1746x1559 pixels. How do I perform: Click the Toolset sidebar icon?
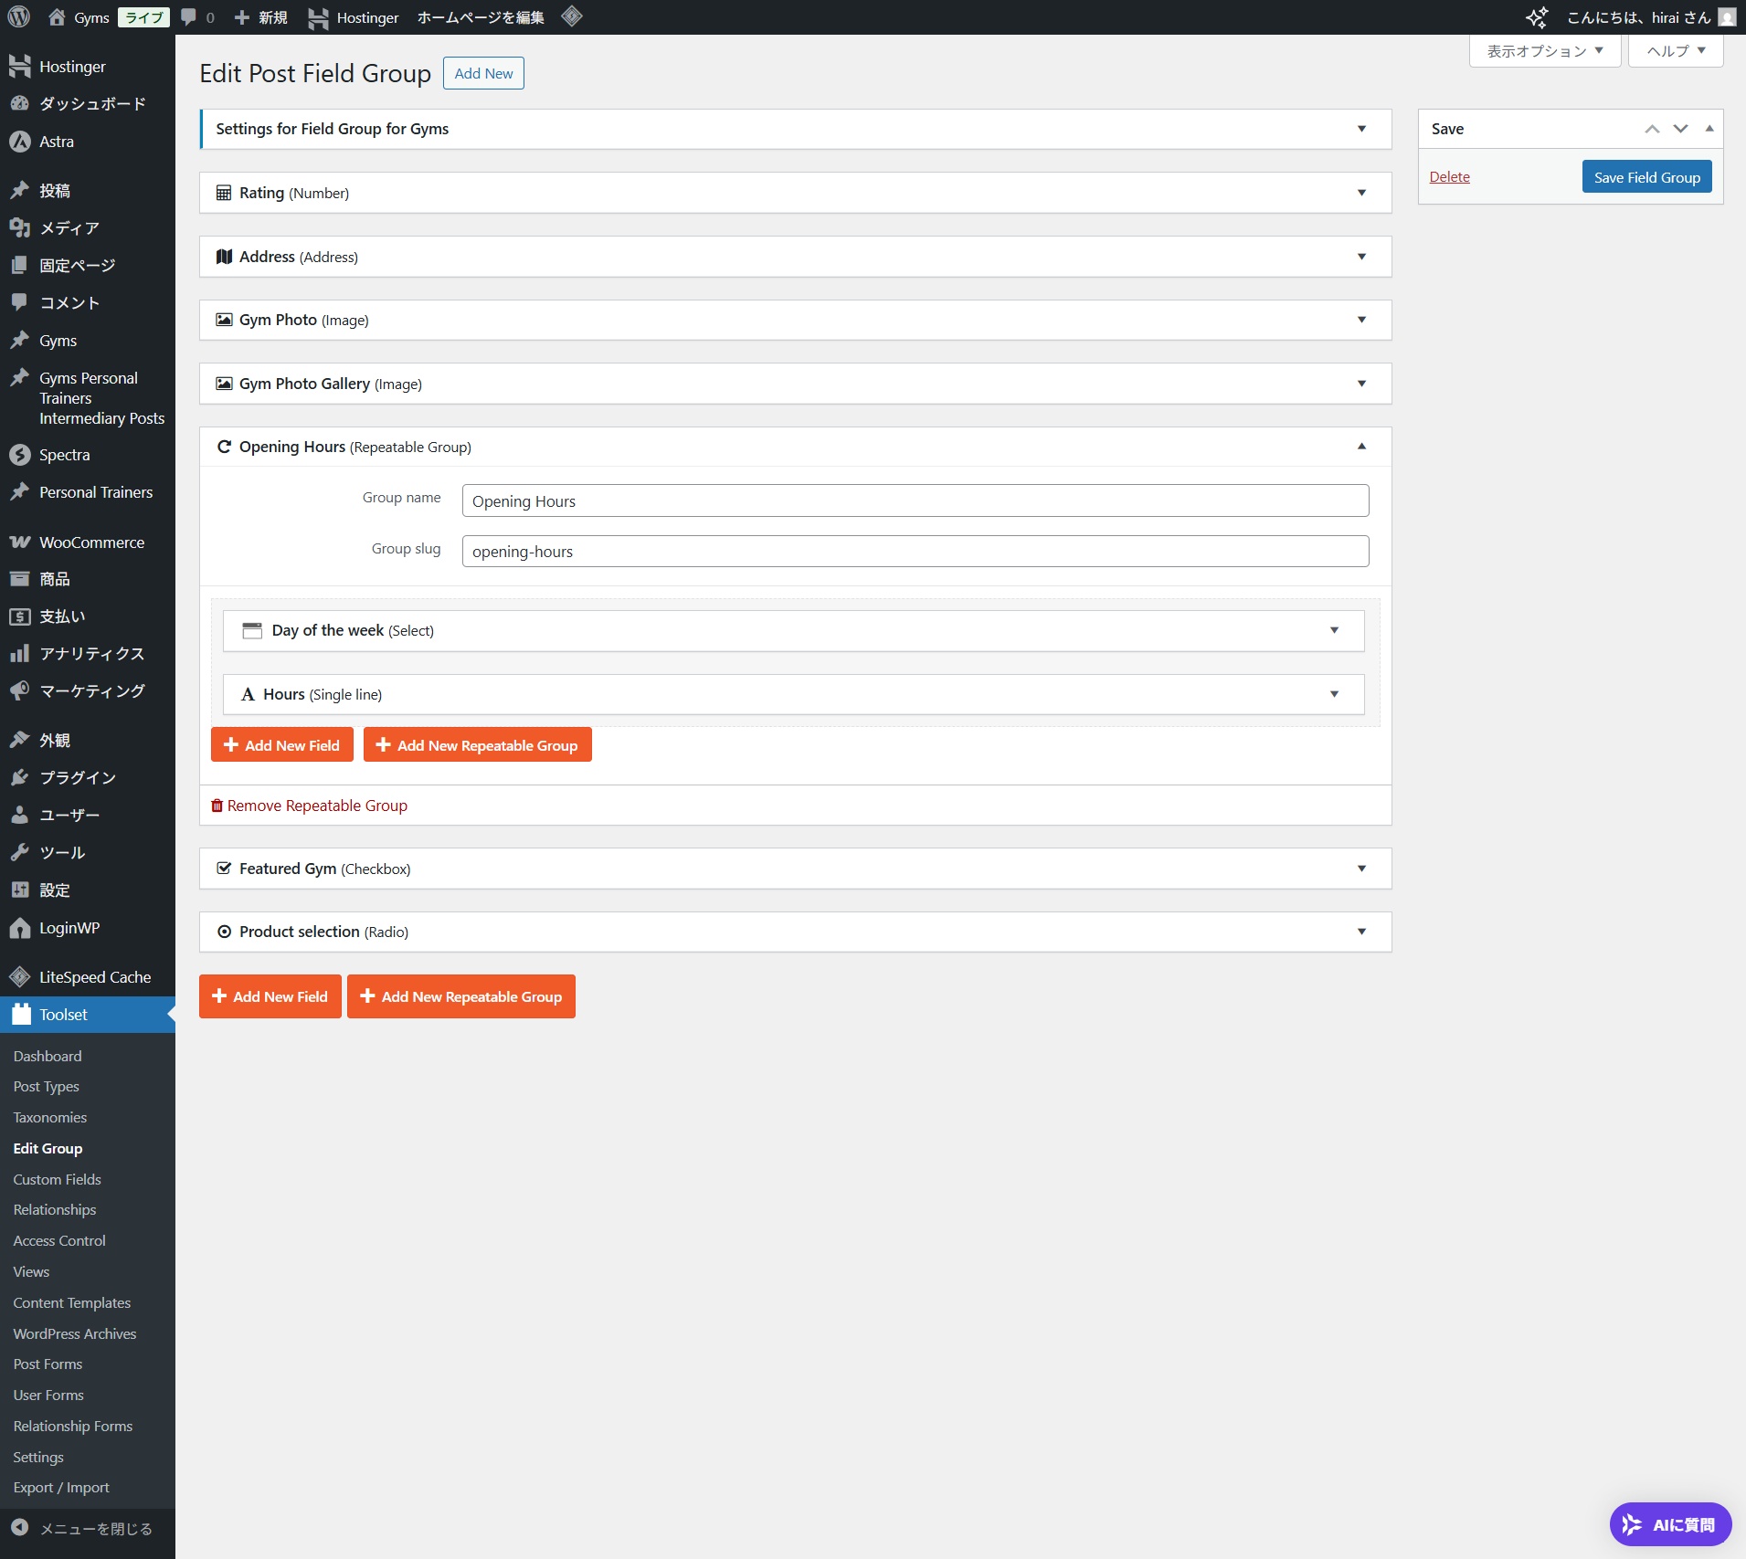20,1015
